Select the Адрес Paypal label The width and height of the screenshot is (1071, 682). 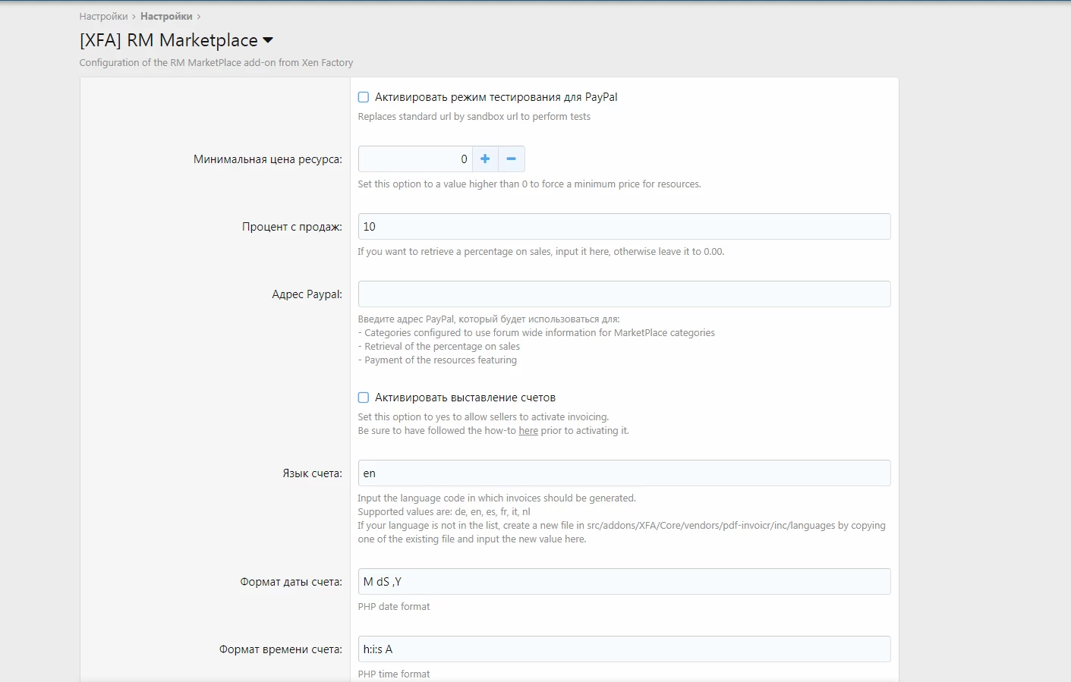(307, 294)
